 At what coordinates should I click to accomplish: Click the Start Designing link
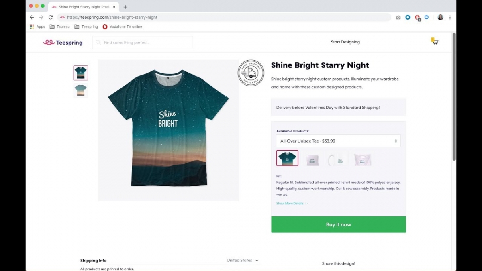coord(345,41)
